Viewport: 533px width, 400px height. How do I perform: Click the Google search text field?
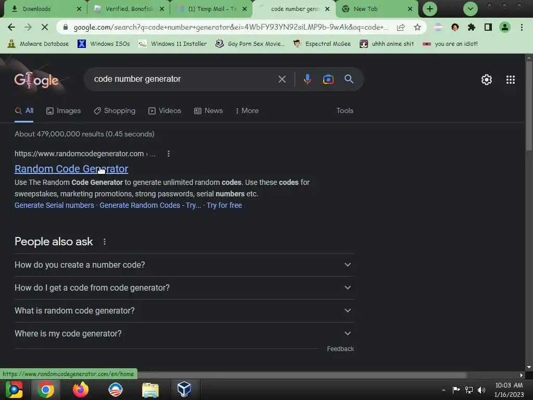[x=184, y=79]
